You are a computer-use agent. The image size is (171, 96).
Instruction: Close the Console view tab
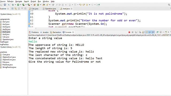(73, 32)
